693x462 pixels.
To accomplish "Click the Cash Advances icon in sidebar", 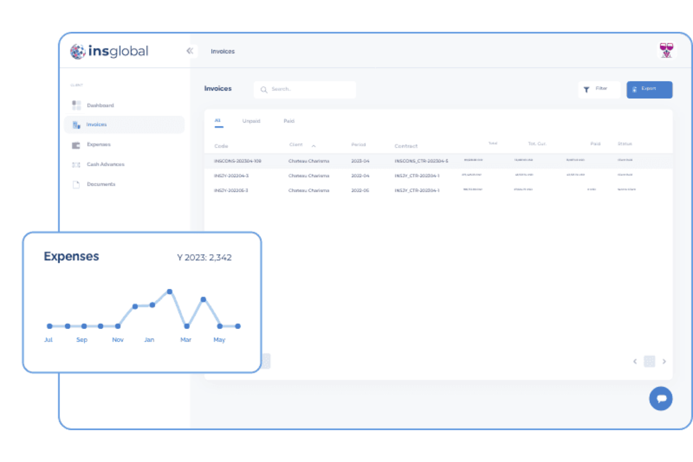I will pyautogui.click(x=76, y=165).
